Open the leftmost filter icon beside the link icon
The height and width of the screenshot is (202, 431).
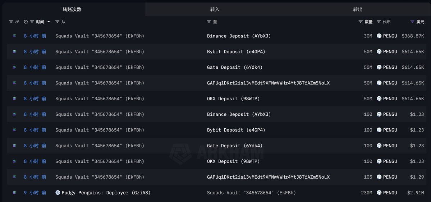[x=11, y=22]
